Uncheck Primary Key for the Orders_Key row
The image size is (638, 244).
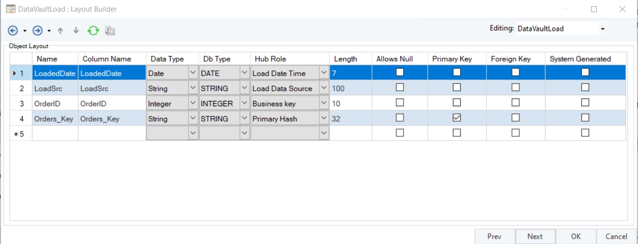[456, 118]
